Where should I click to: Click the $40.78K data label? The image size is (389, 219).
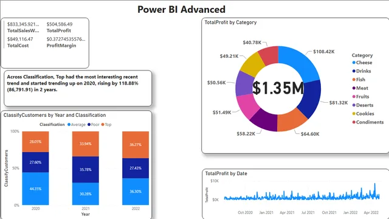252,43
